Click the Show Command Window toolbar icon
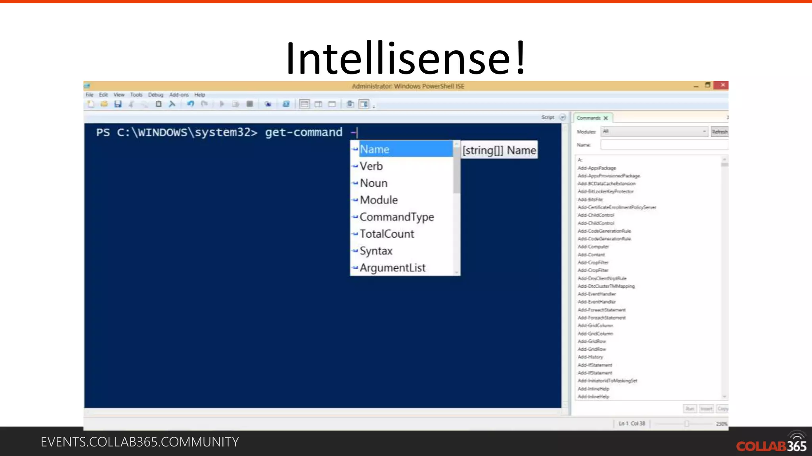 tap(350, 104)
